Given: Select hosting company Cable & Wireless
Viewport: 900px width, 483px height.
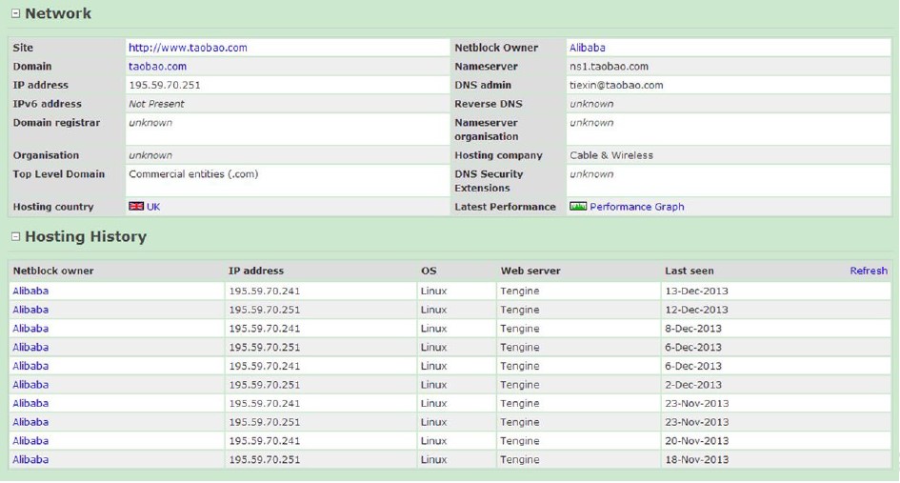Looking at the screenshot, I should [x=611, y=155].
